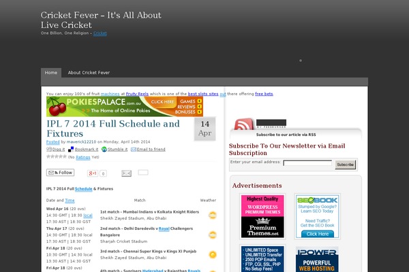Open the About Cricket Fever tab
Viewport: 409px width, 272px height.
[x=89, y=73]
